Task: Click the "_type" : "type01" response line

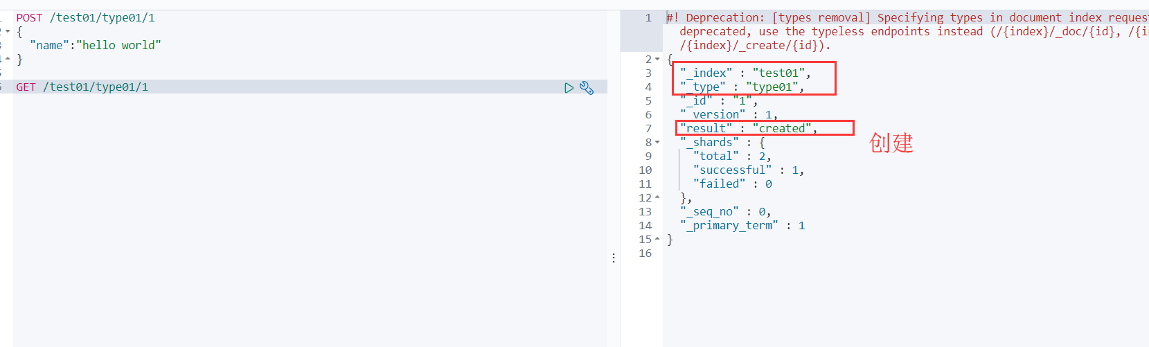Action: point(742,87)
